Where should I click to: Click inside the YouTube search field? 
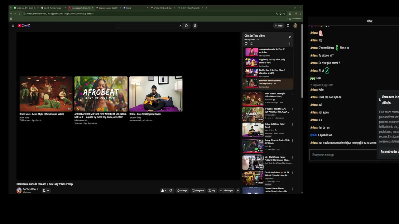coord(147,26)
